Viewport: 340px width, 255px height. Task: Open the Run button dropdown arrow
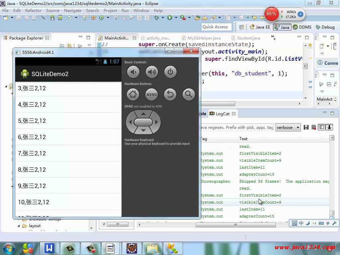click(176, 18)
